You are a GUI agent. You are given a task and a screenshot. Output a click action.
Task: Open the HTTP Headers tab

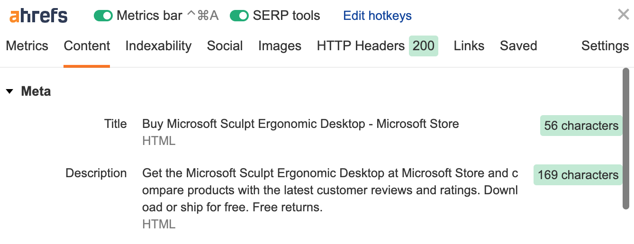(x=361, y=46)
